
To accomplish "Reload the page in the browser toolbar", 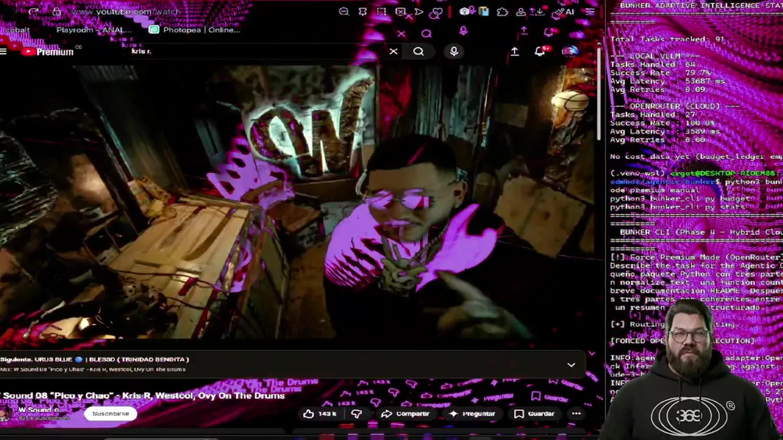I will point(34,12).
